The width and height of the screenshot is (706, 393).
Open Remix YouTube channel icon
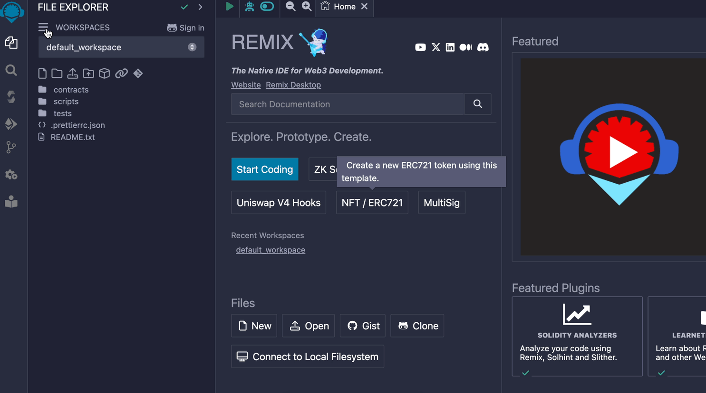420,47
